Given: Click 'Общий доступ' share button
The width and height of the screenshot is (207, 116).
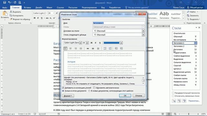Looking at the screenshot, I should [195, 7].
